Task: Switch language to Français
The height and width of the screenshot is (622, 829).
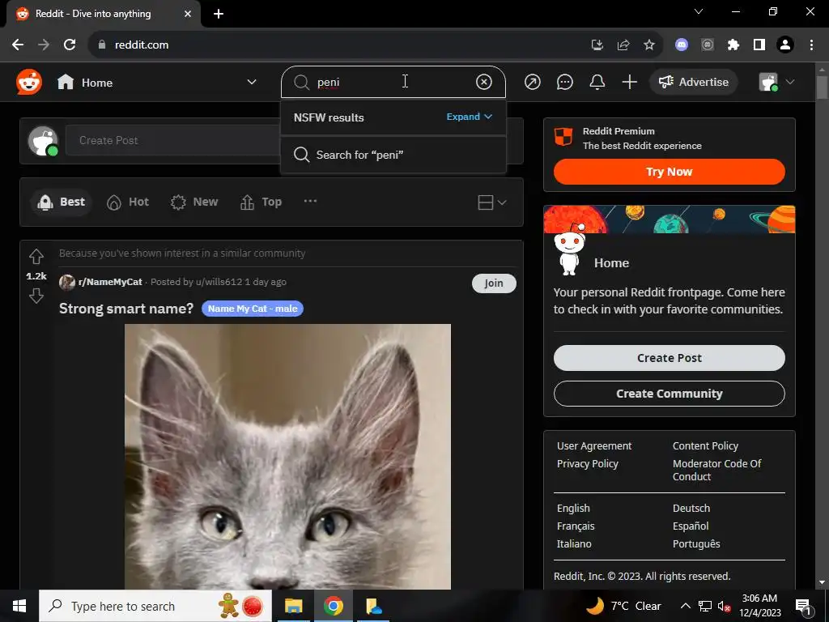Action: tap(576, 526)
